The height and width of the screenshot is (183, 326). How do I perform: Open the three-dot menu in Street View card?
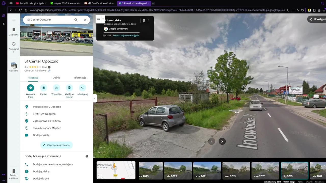tap(148, 21)
